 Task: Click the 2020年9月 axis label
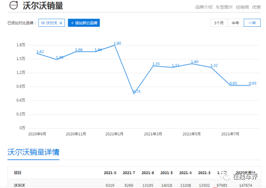pyautogui.click(x=37, y=134)
